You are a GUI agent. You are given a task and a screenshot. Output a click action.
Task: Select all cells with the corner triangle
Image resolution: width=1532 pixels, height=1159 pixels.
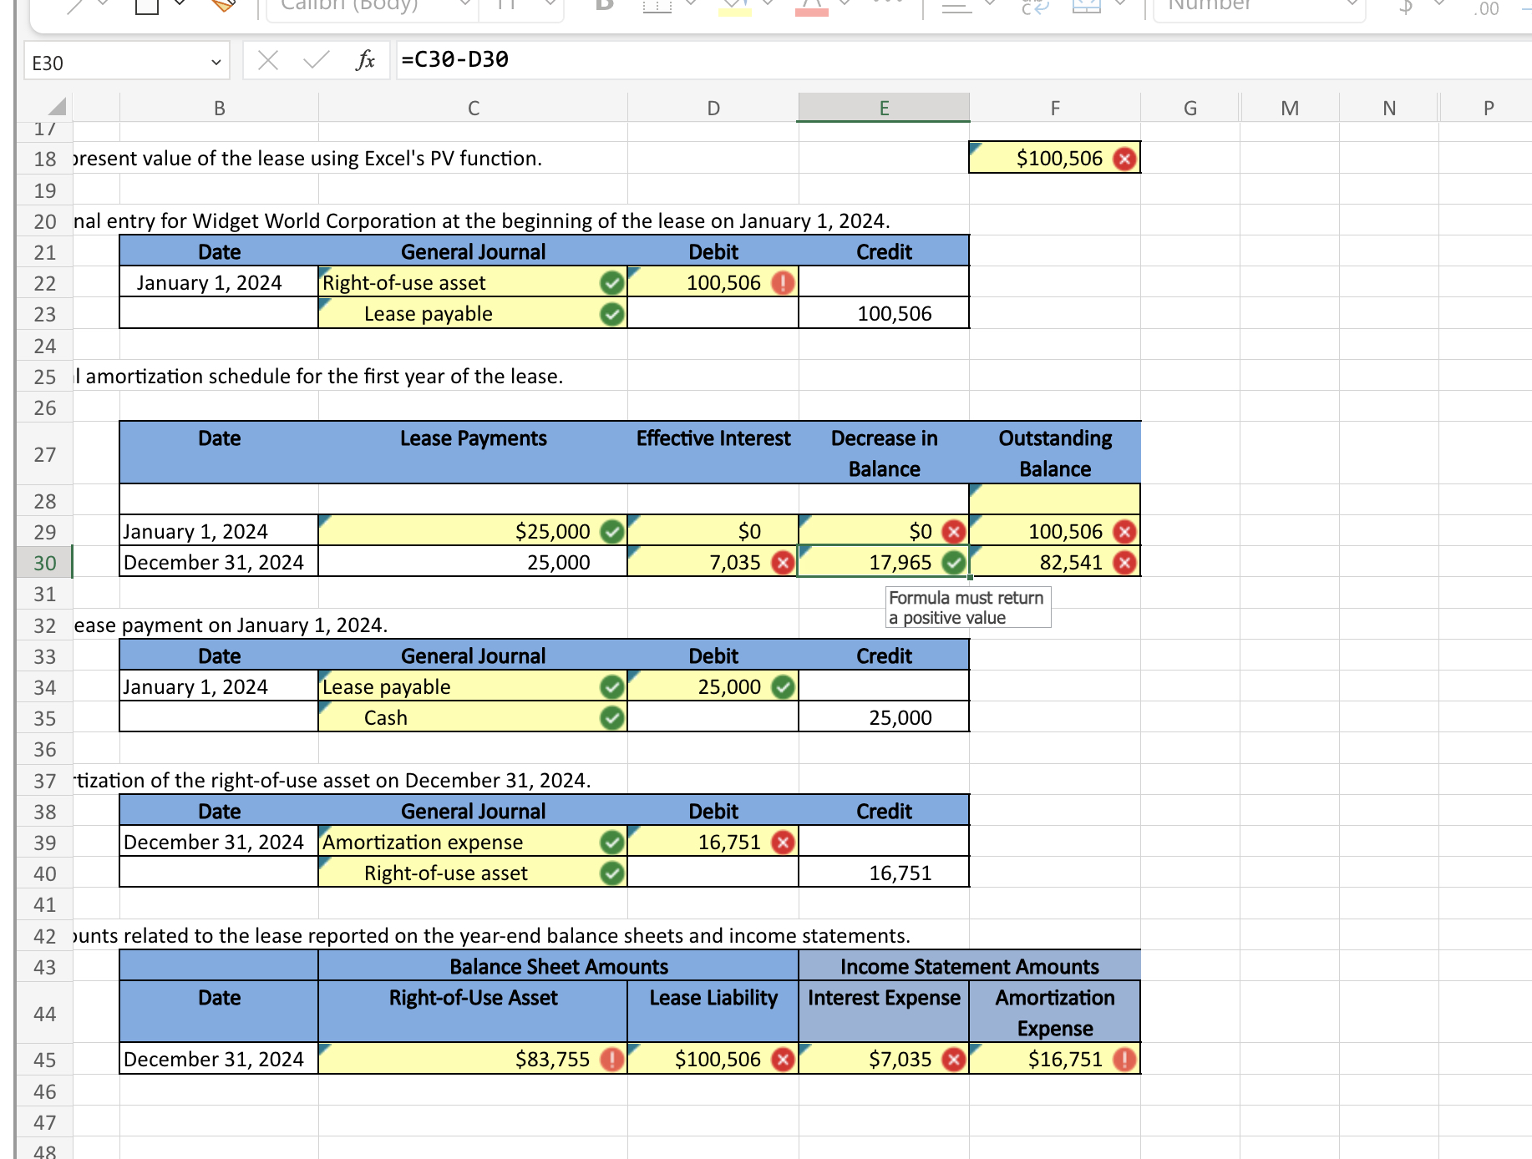click(x=57, y=107)
